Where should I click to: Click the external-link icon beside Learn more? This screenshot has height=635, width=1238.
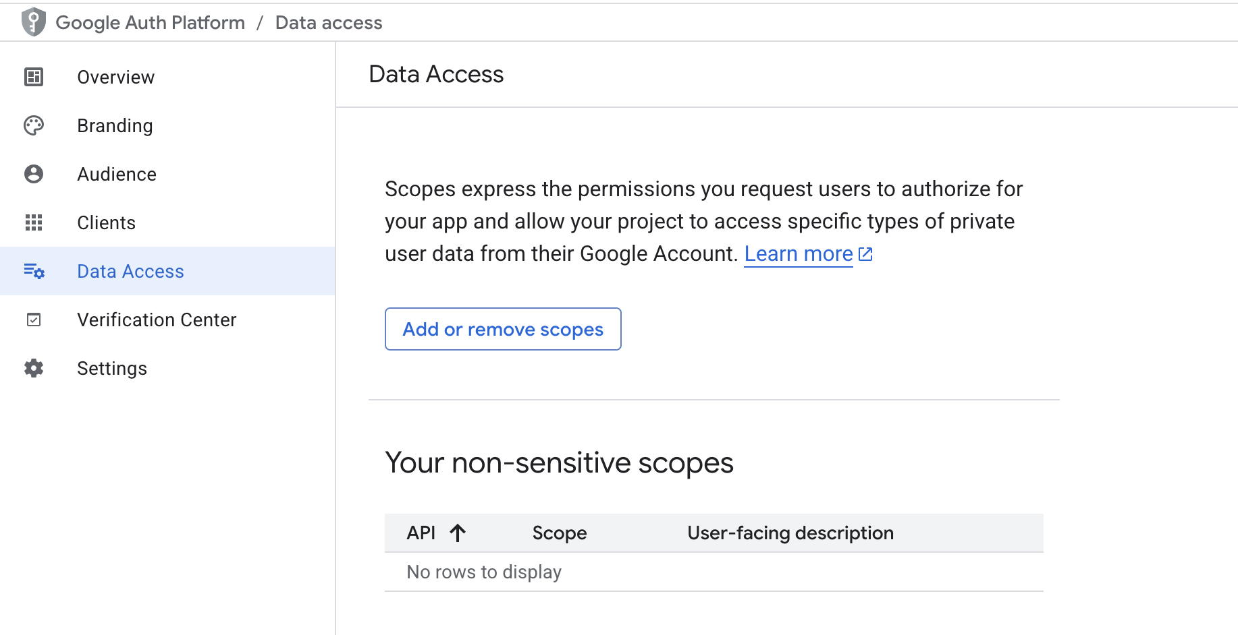866,254
